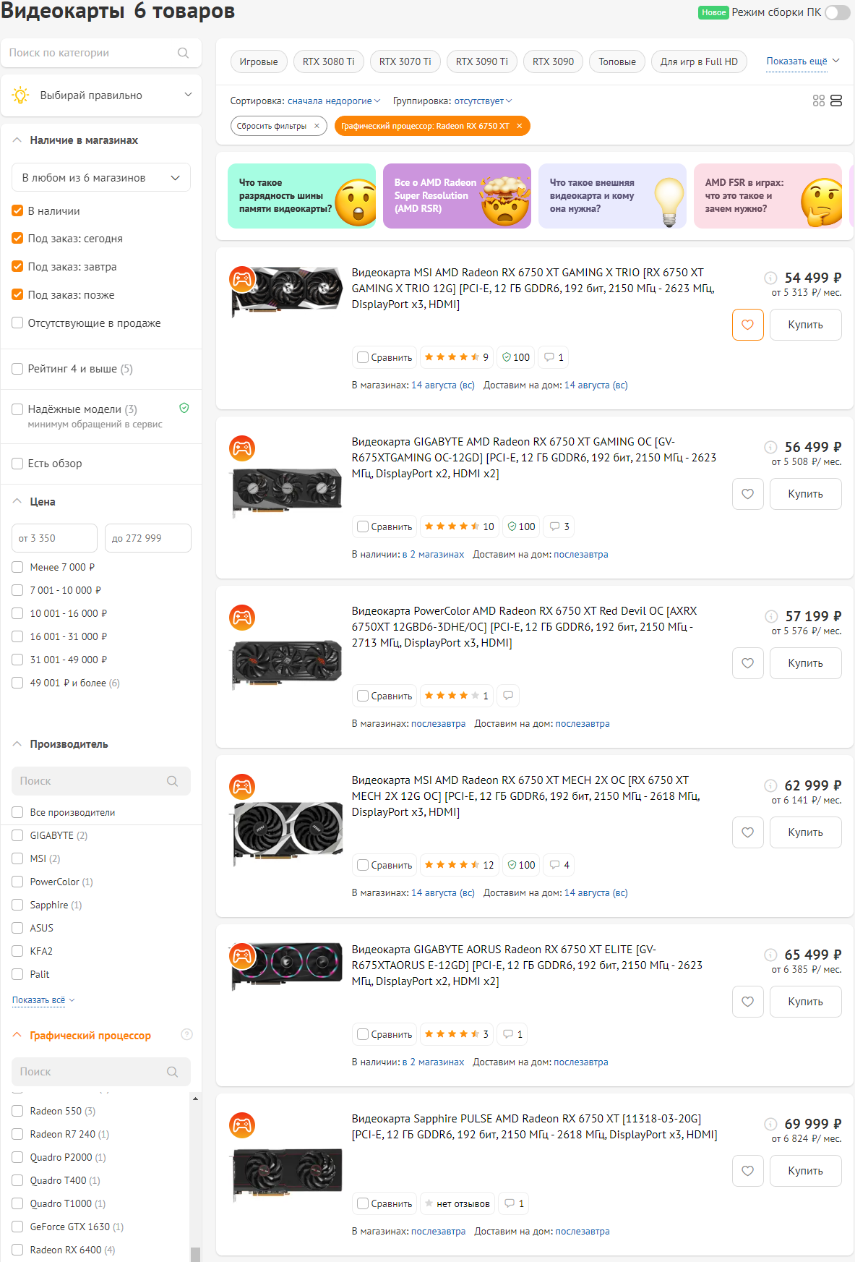
Task: Open comments for the GIGABYTE GAMING OC card
Action: click(x=559, y=526)
